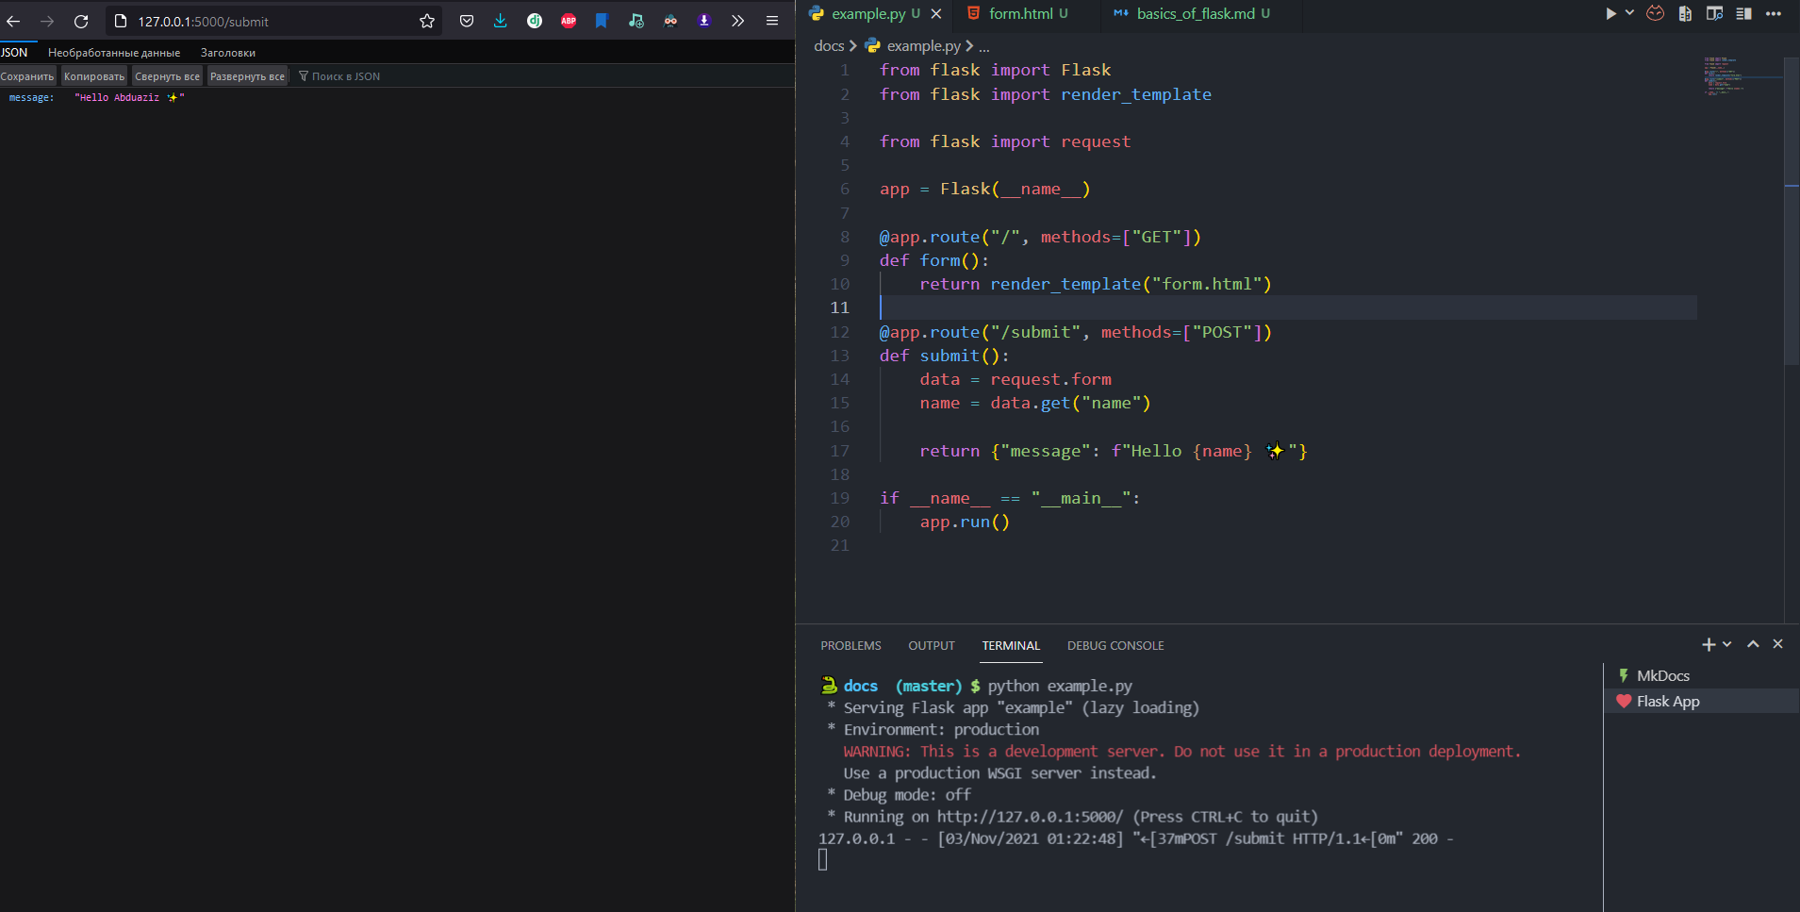Viewport: 1800px width, 912px height.
Task: Open the Заголовки tab
Action: (x=228, y=53)
